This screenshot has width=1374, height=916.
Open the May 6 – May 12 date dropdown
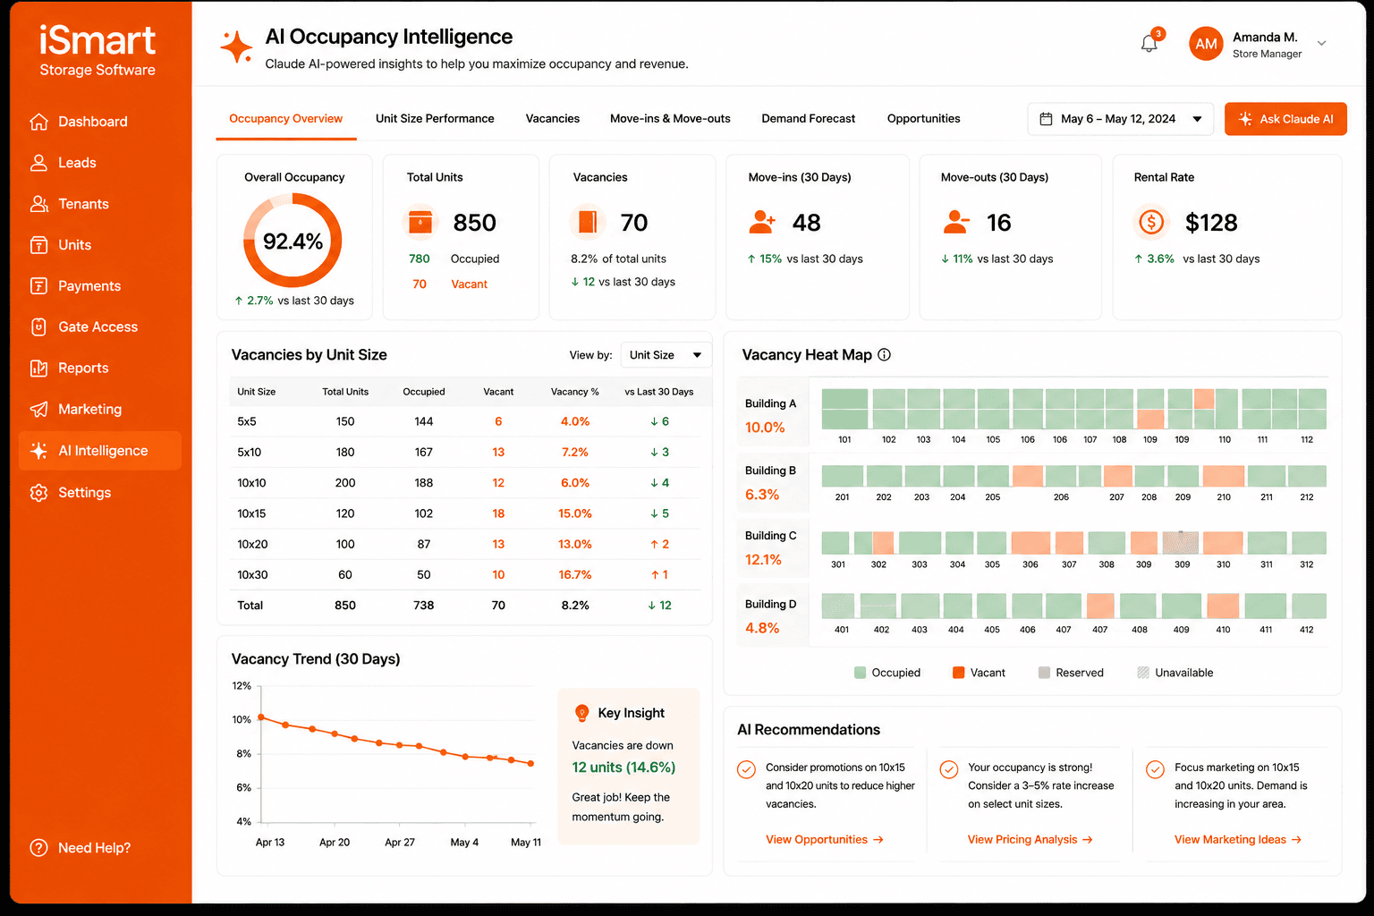(x=1120, y=119)
